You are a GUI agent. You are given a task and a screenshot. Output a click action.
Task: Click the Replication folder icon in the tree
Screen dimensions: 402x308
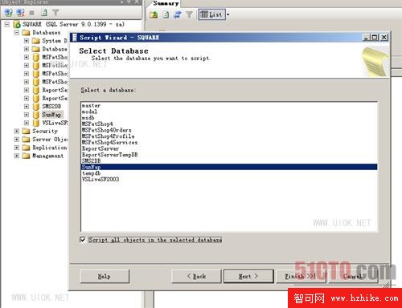pyautogui.click(x=26, y=148)
